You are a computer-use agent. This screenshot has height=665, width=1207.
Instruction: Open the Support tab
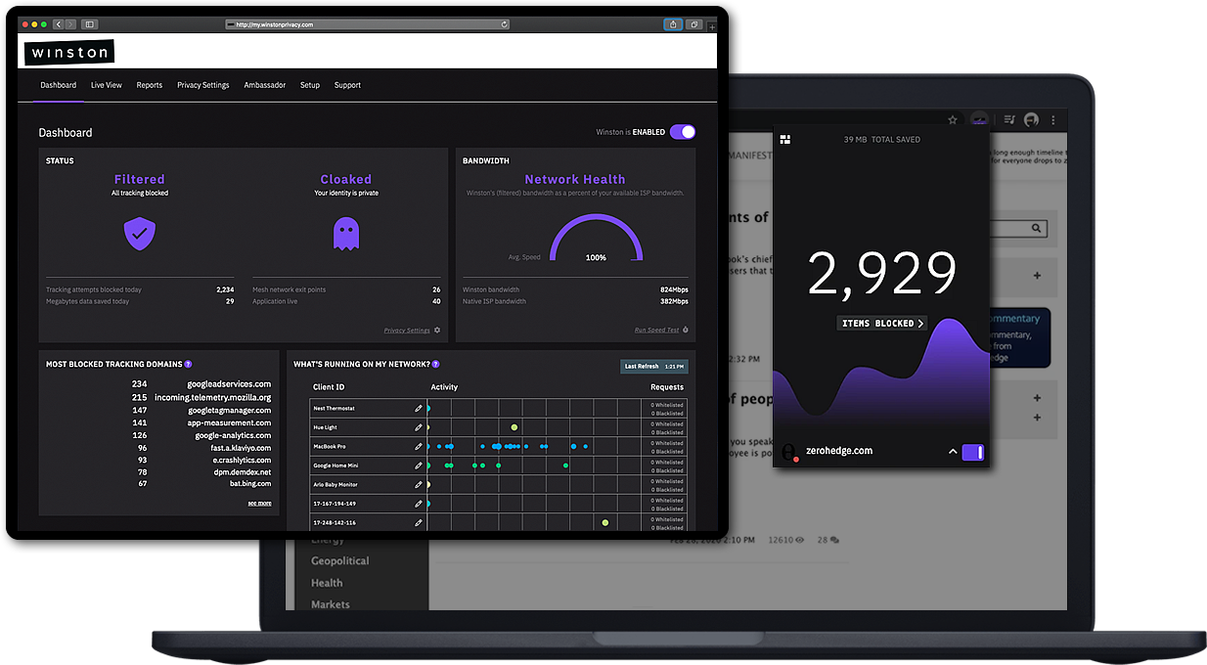click(x=347, y=85)
